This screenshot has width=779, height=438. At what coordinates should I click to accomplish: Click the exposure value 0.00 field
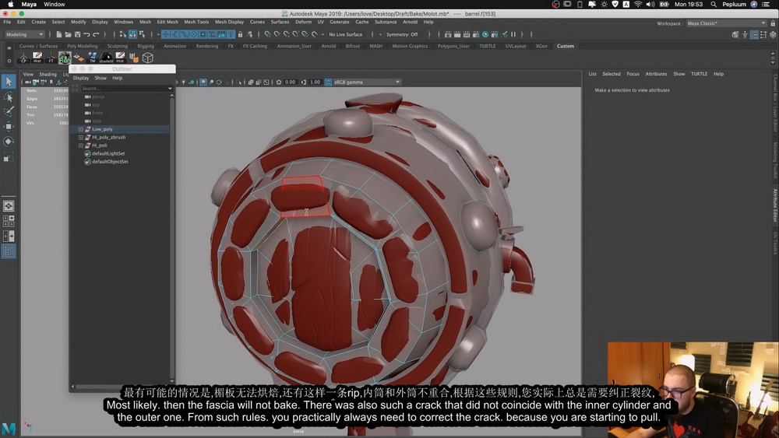coord(290,82)
